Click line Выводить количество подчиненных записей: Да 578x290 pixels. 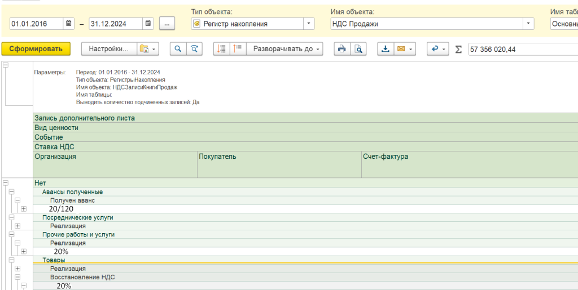[138, 102]
